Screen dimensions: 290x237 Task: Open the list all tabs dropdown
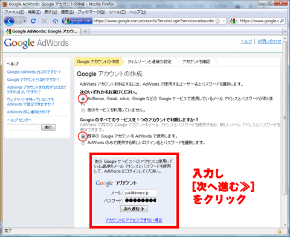pyautogui.click(x=285, y=31)
